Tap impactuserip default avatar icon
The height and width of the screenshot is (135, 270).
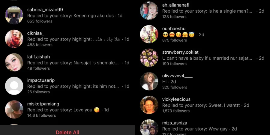pos(14,86)
